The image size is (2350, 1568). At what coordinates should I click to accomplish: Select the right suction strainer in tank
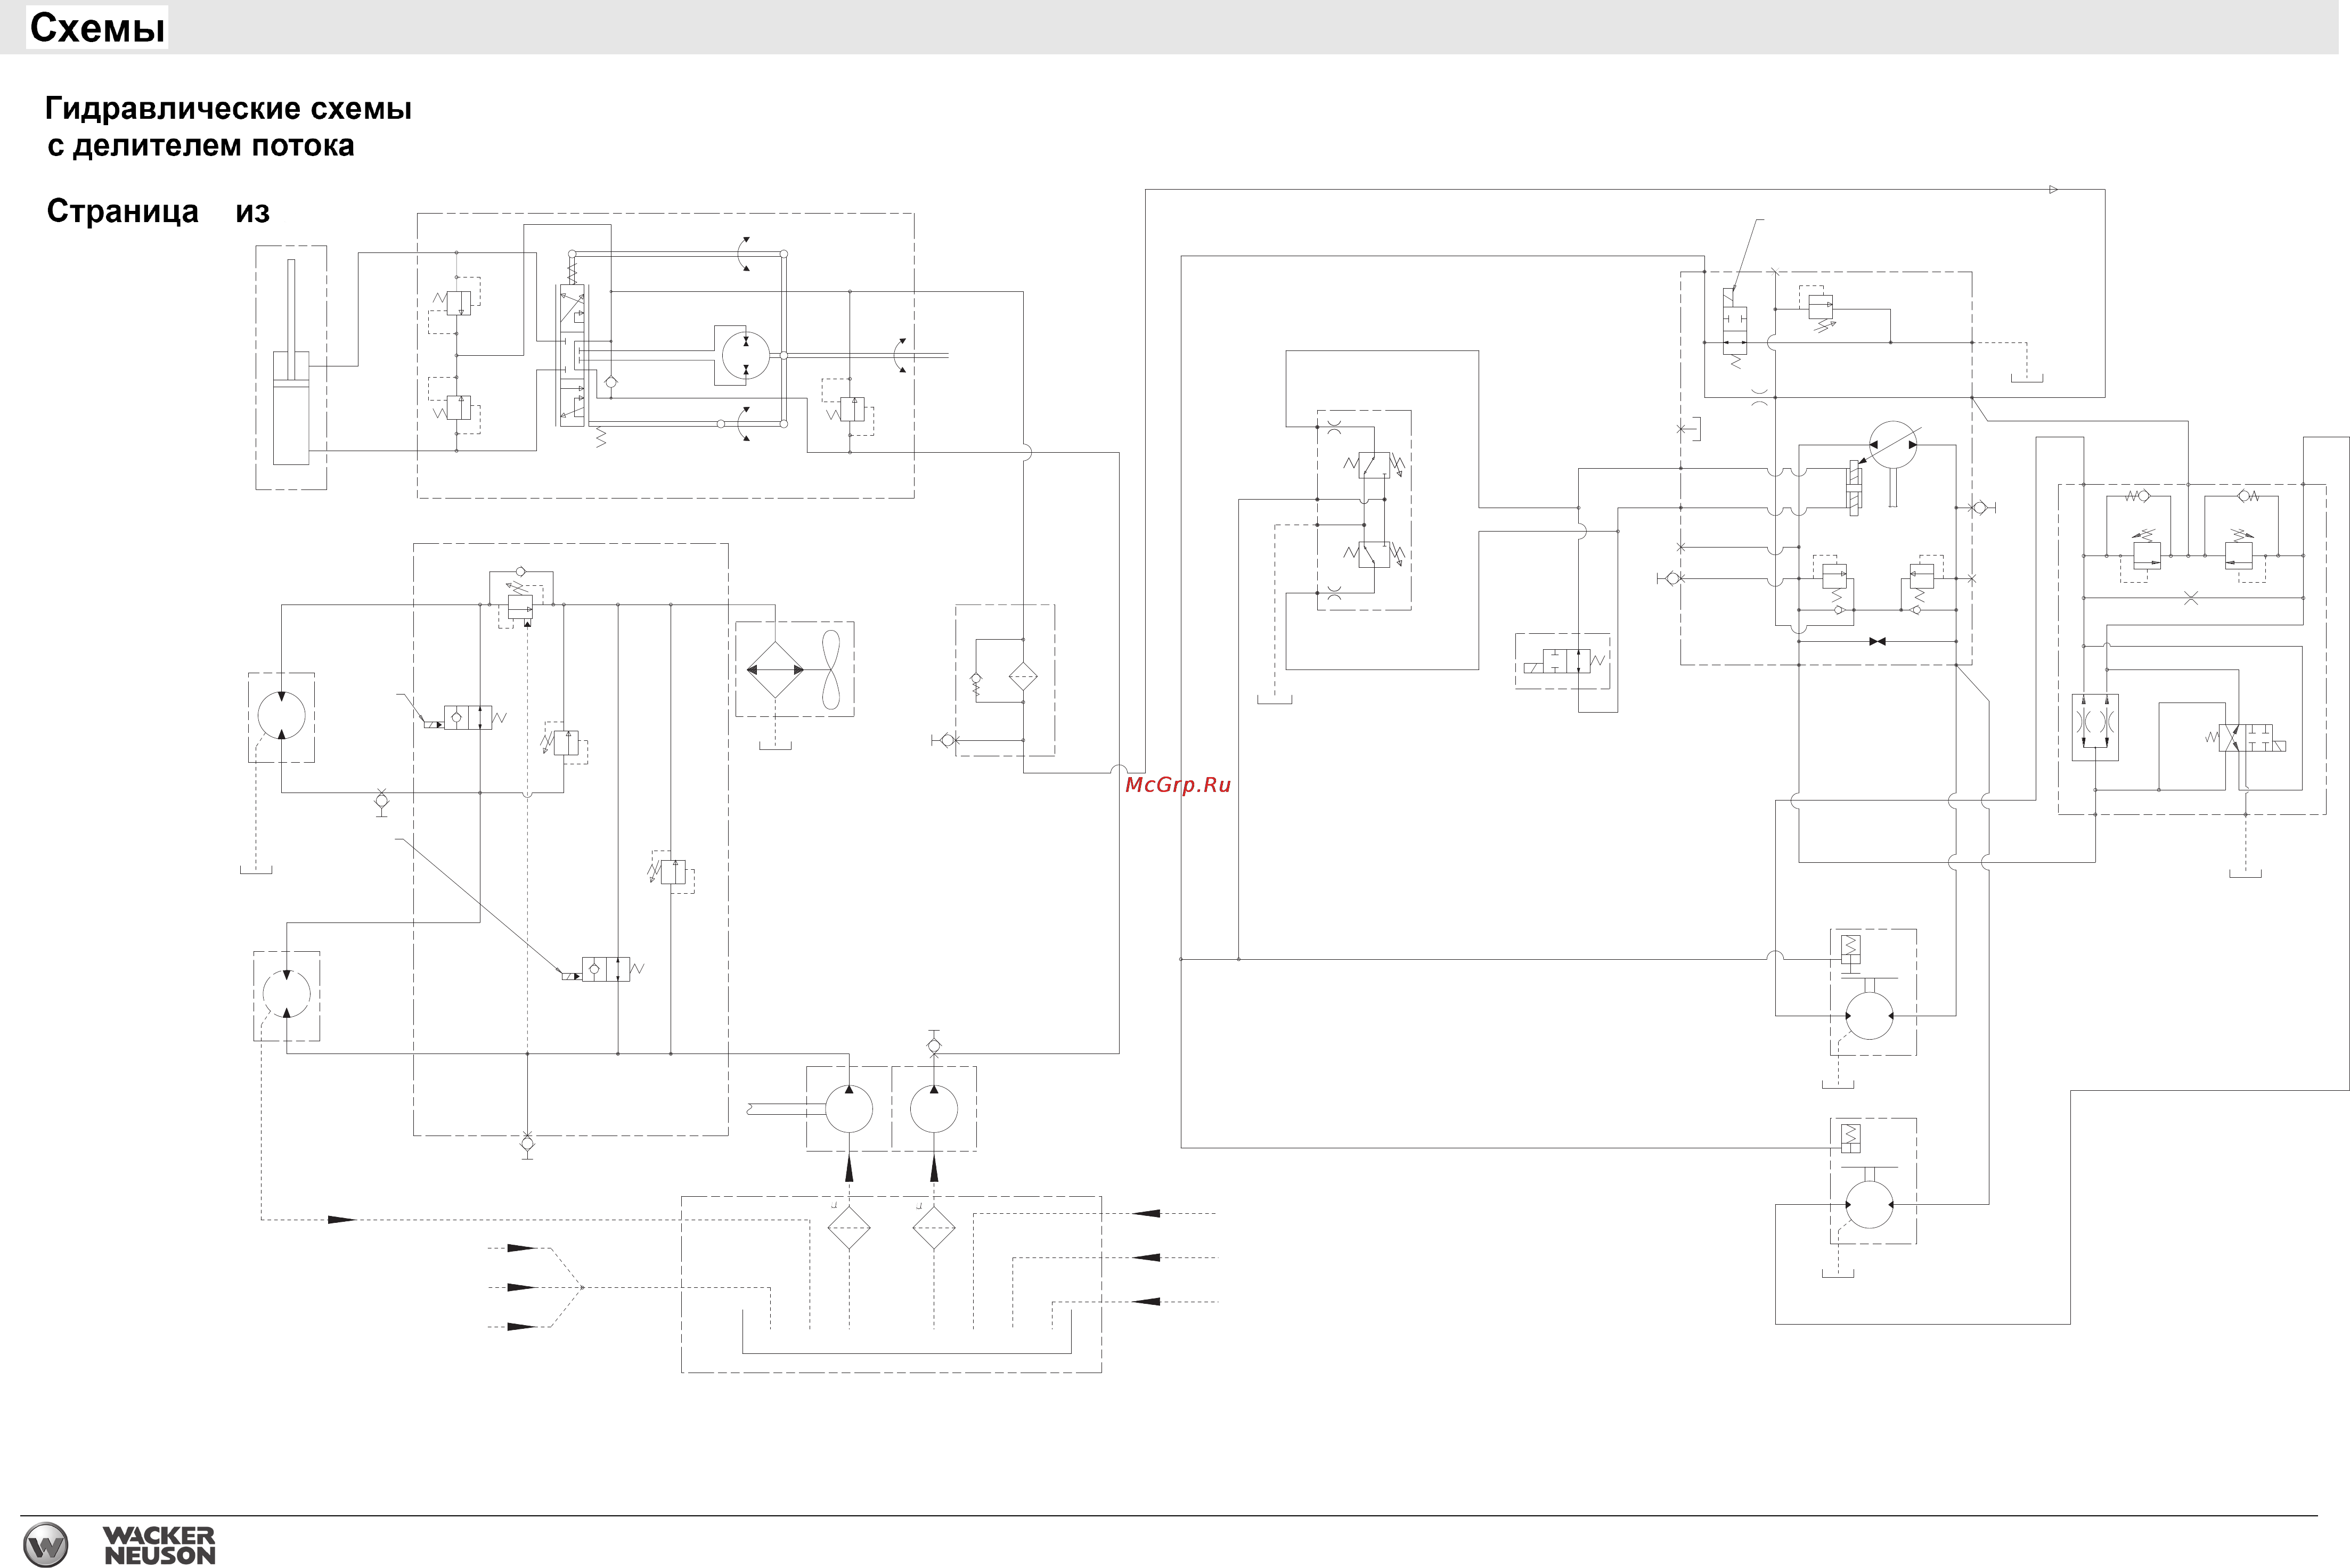(x=934, y=1227)
